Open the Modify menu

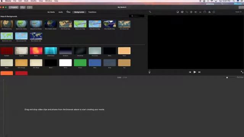click(34, 1)
